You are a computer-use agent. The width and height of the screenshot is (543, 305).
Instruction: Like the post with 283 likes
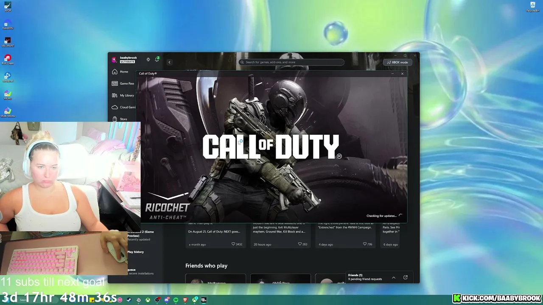(x=302, y=244)
